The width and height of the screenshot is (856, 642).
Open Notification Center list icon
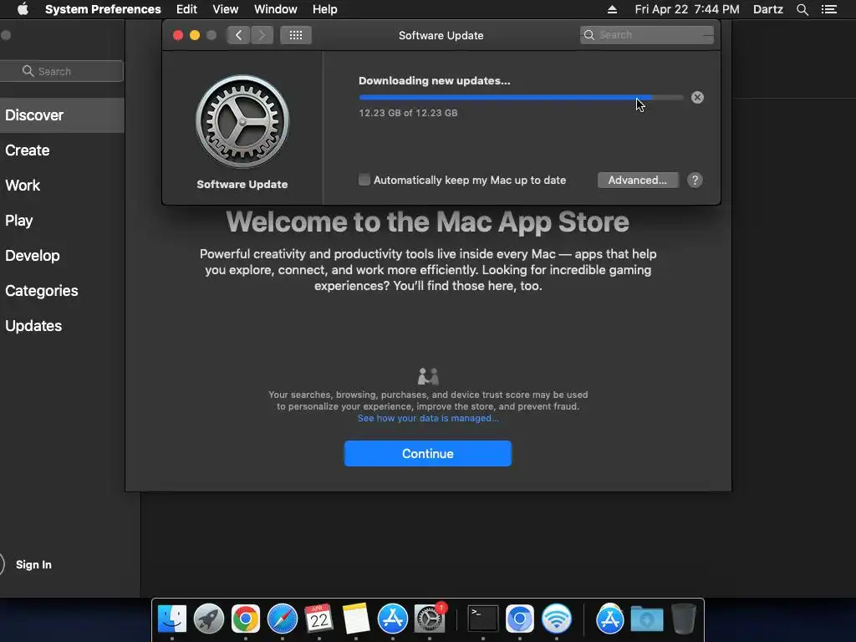(x=829, y=9)
